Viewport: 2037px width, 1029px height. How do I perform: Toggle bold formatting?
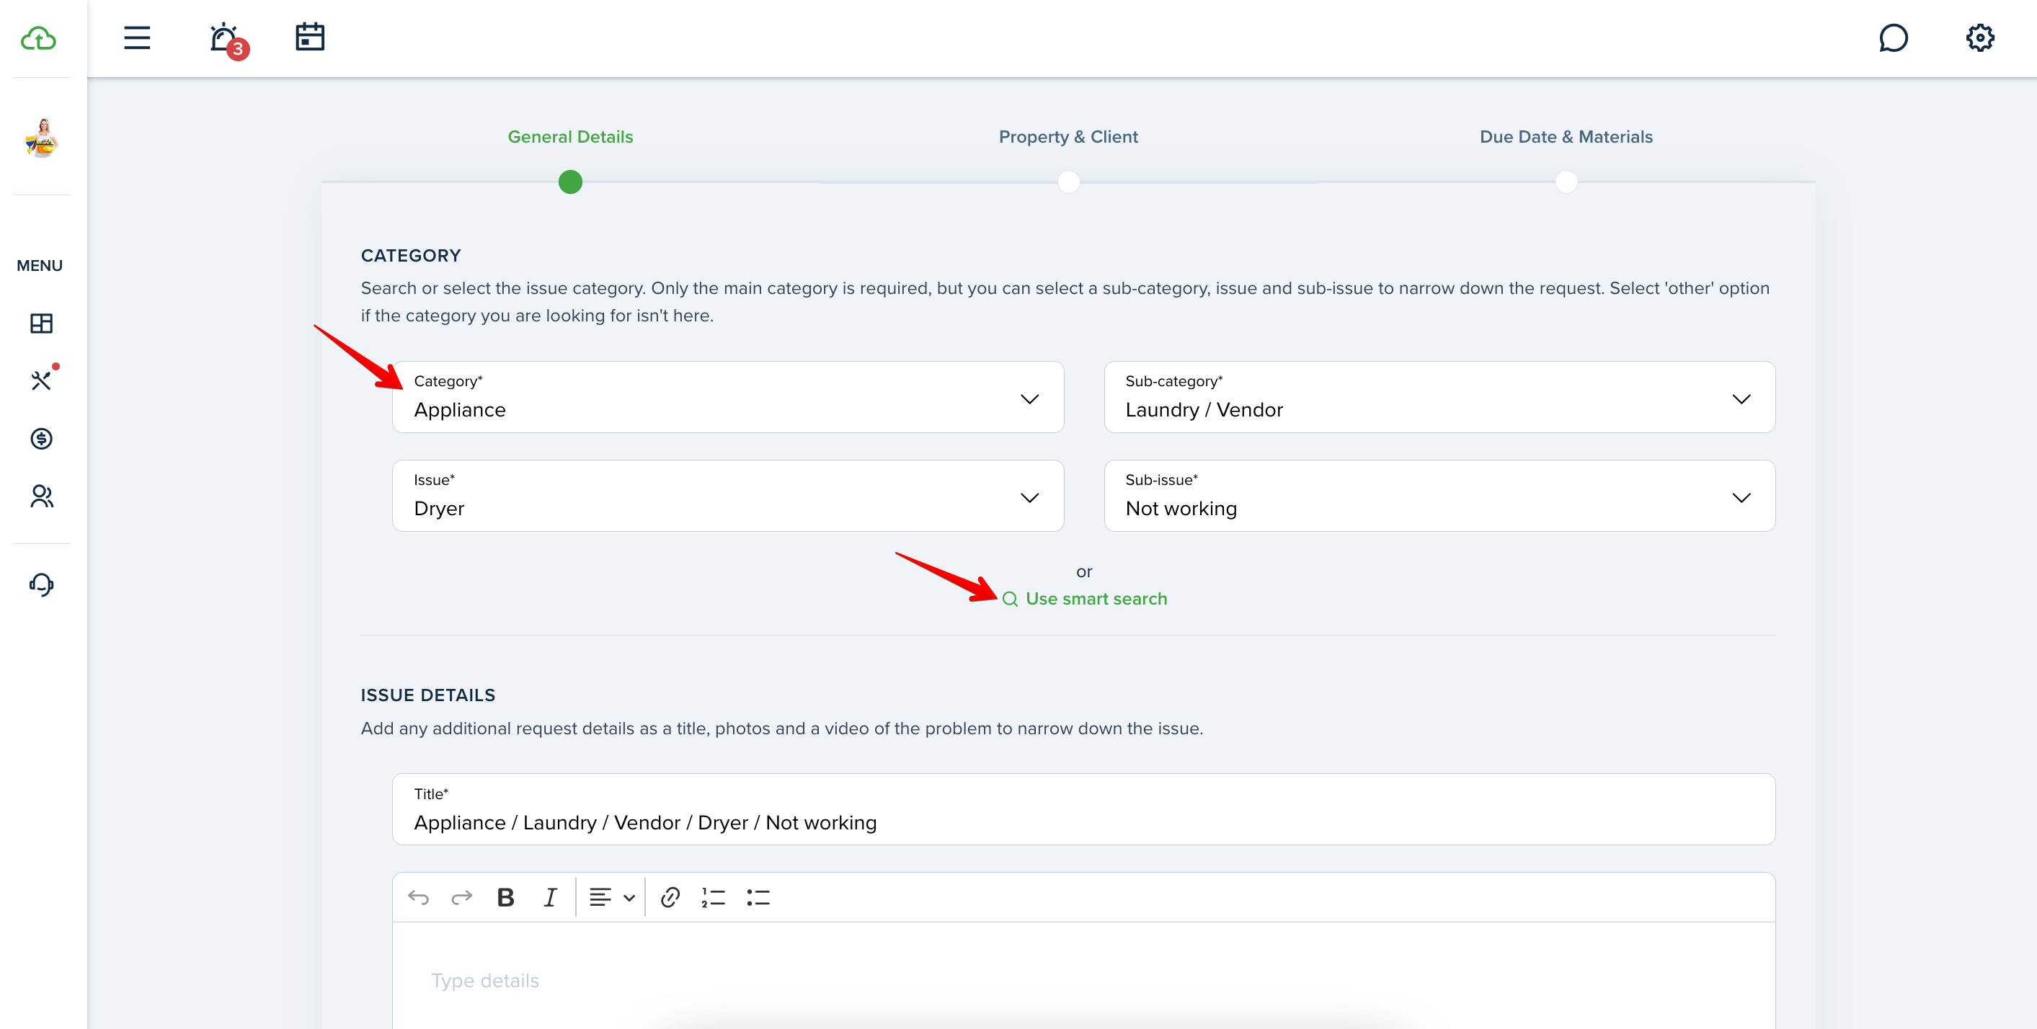click(x=505, y=897)
